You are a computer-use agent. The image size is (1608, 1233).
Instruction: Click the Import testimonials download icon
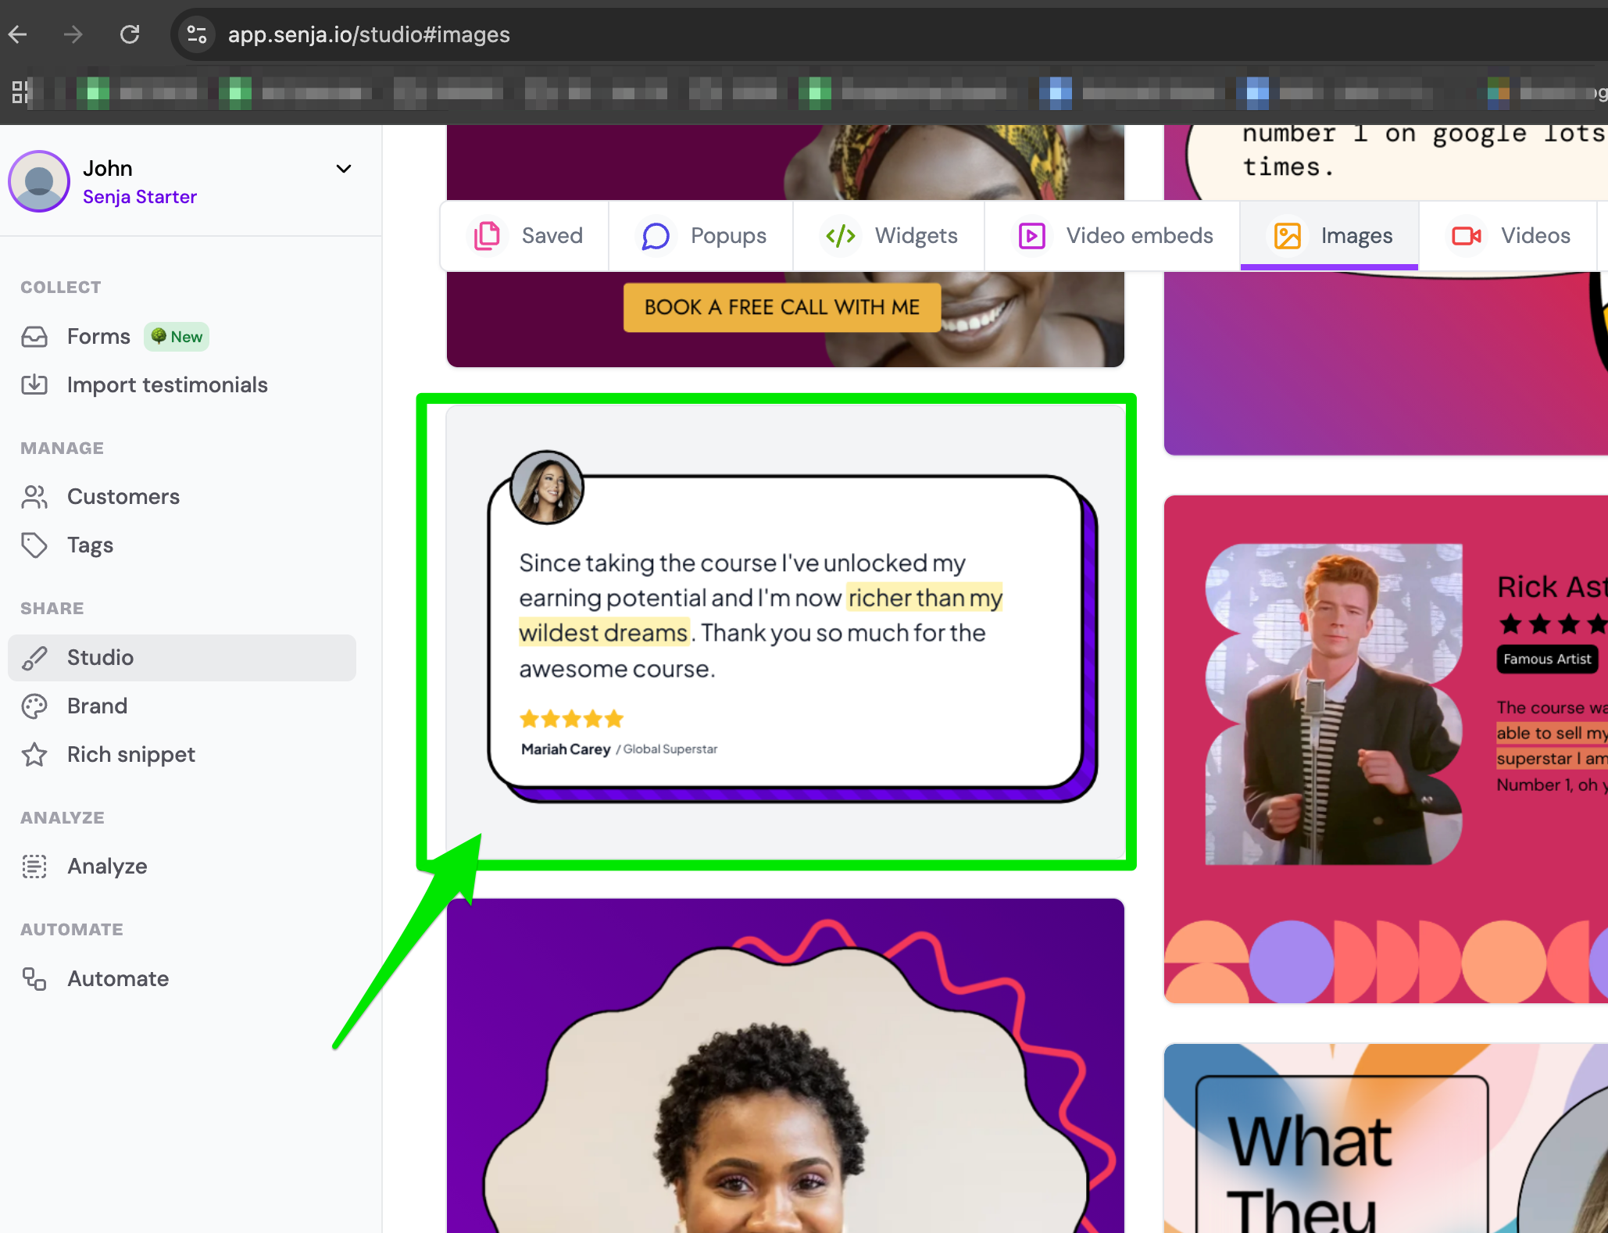pos(34,384)
